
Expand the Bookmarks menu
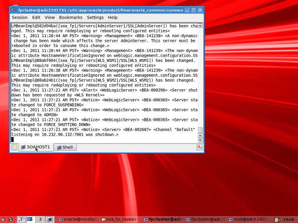[x=70, y=17]
